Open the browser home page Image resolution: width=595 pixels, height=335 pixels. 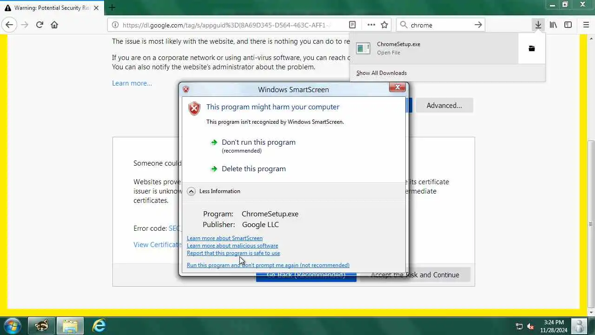click(54, 25)
